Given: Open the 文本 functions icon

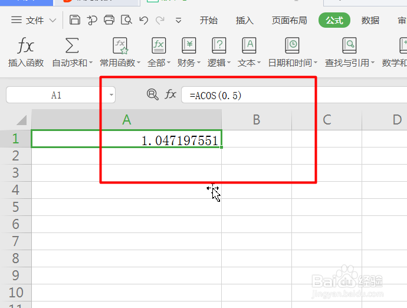Looking at the screenshot, I should click(249, 45).
